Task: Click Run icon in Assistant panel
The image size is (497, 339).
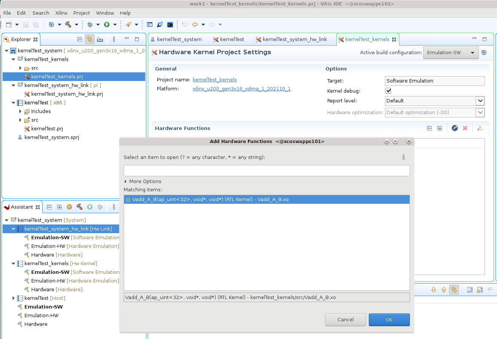Action: point(90,207)
